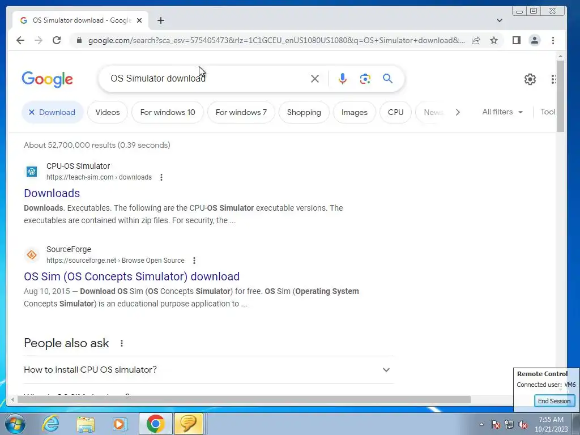Image resolution: width=580 pixels, height=435 pixels.
Task: Open the Downloads result from teach-sim.com
Action: click(52, 193)
